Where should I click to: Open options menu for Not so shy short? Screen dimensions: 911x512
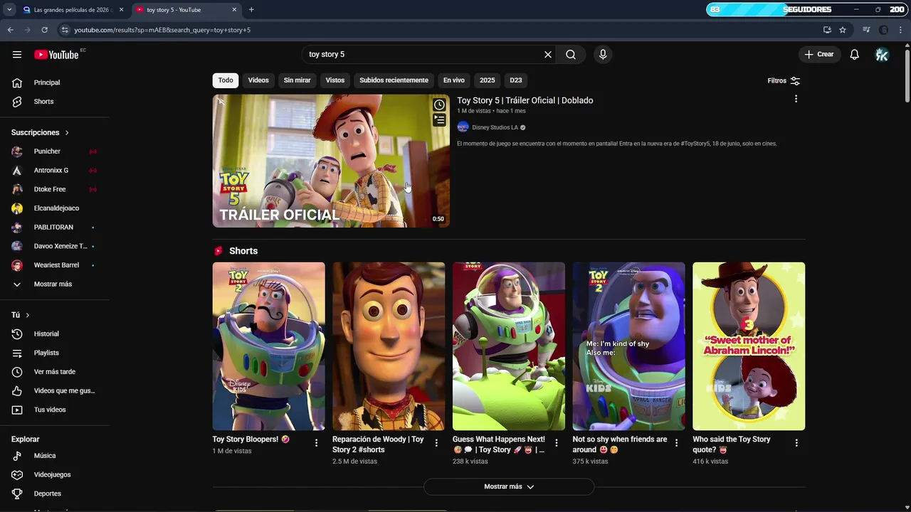677,443
